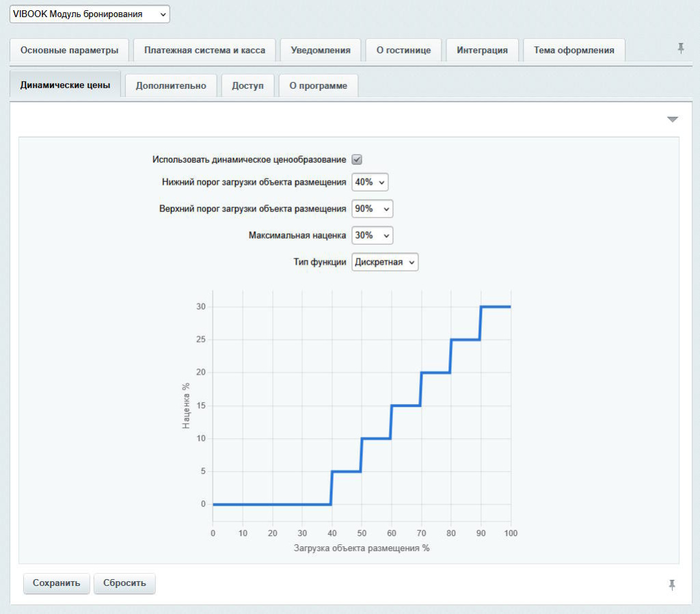Open the Интеграция tab
The height and width of the screenshot is (614, 700).
point(482,51)
